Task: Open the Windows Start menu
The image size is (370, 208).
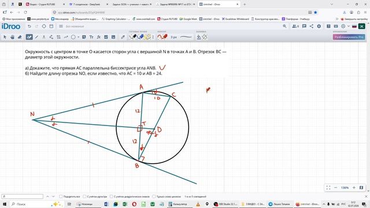Action: coord(5,204)
